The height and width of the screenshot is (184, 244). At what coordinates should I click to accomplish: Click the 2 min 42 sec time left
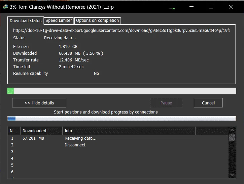71,67
